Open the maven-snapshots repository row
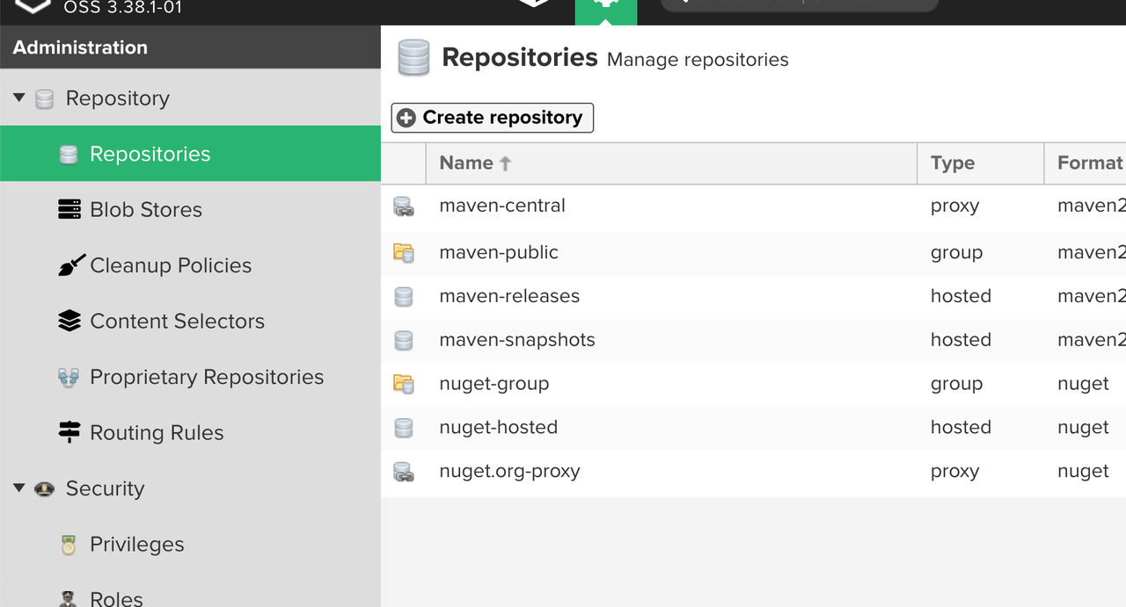This screenshot has width=1126, height=607. pyautogui.click(x=753, y=340)
